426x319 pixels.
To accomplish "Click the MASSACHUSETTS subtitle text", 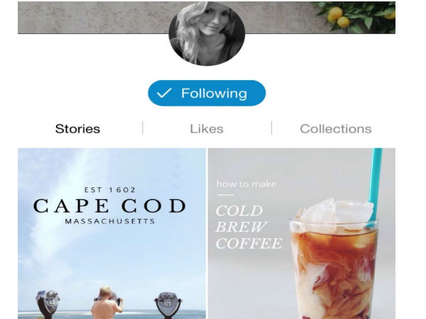I will [x=109, y=222].
